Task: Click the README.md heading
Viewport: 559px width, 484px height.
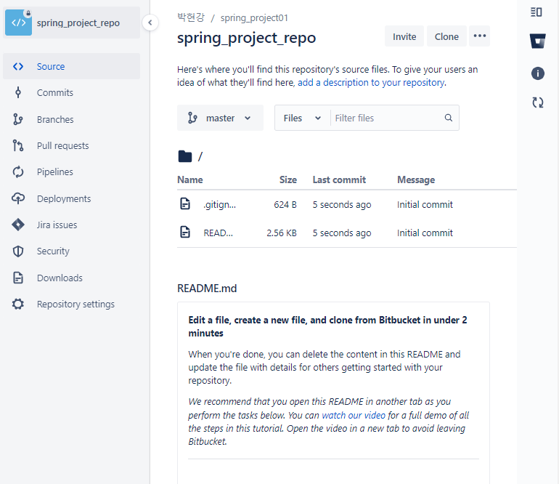Action: pyautogui.click(x=207, y=288)
